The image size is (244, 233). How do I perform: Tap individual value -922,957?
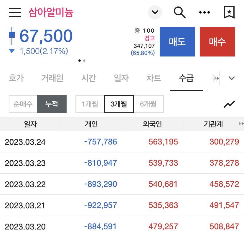click(x=100, y=205)
